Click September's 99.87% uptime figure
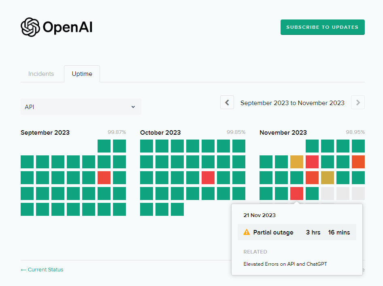The image size is (383, 286). (117, 132)
